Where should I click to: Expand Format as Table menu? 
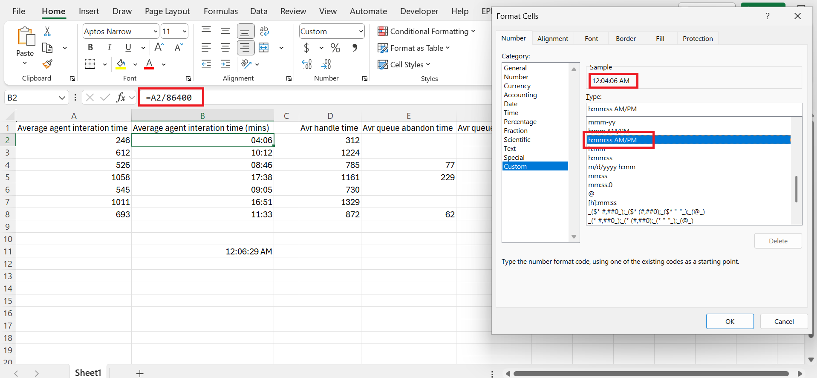(413, 48)
